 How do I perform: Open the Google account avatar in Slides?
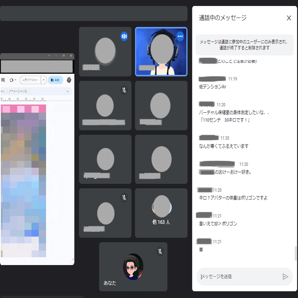pyautogui.click(x=69, y=80)
